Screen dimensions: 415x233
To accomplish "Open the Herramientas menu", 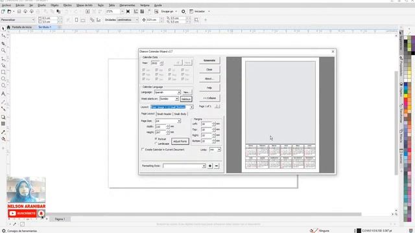I will 127,5.
